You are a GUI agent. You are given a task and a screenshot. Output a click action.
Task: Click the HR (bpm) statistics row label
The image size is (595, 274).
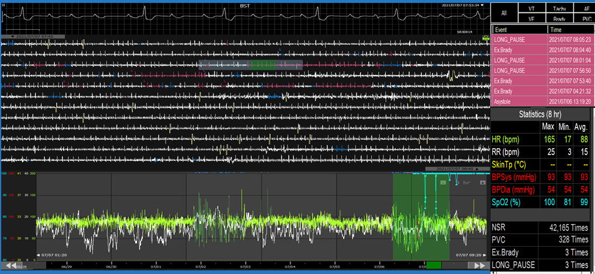[x=505, y=139]
